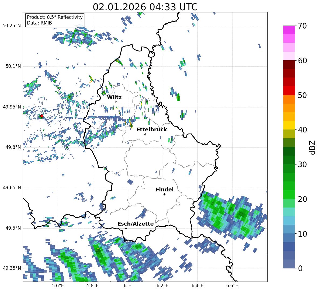Click the 60 tick label on colorbar
The width and height of the screenshot is (319, 291).
(302, 61)
